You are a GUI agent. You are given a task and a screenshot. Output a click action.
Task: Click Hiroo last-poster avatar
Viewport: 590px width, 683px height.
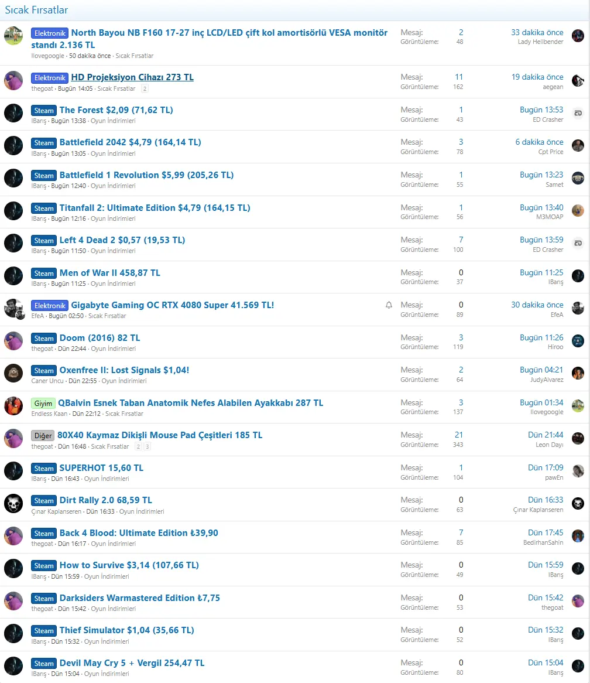coord(578,341)
